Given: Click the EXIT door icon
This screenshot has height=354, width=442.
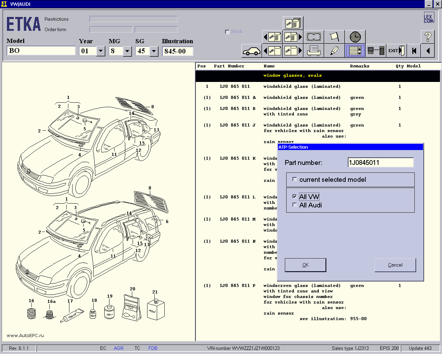Looking at the screenshot, I should 396,51.
